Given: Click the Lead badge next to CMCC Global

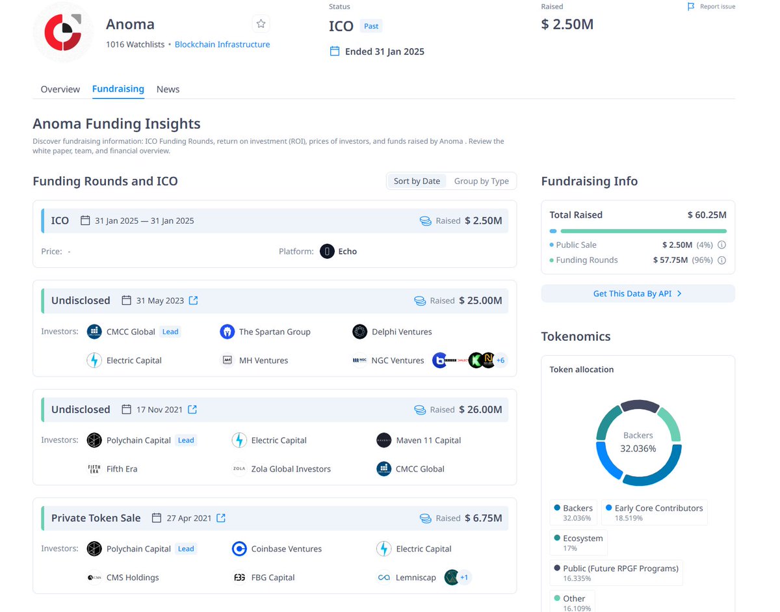Looking at the screenshot, I should pyautogui.click(x=170, y=332).
